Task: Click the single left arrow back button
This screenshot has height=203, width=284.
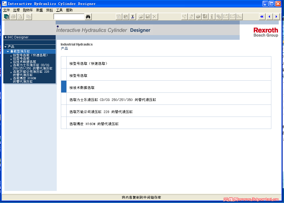Action: tap(269, 17)
